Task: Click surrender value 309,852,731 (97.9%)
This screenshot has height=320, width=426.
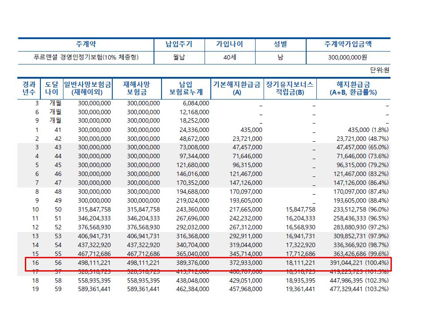Action: [361, 236]
